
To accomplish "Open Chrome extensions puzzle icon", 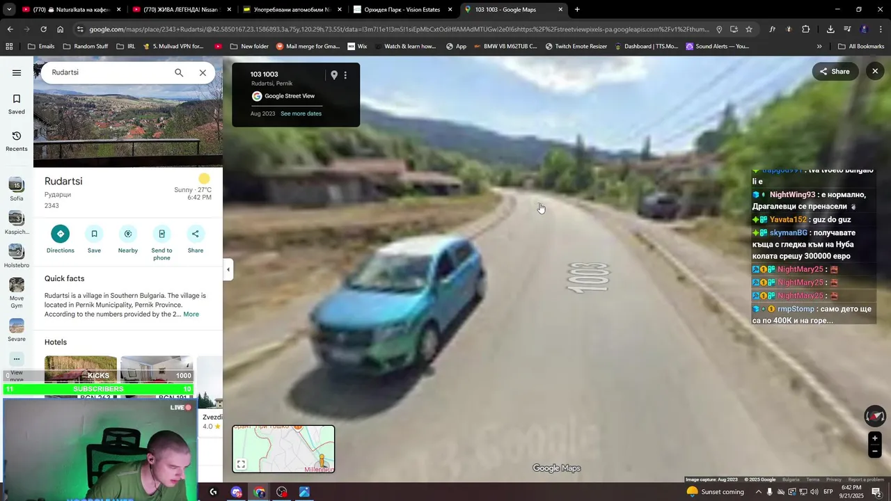I will pos(805,29).
